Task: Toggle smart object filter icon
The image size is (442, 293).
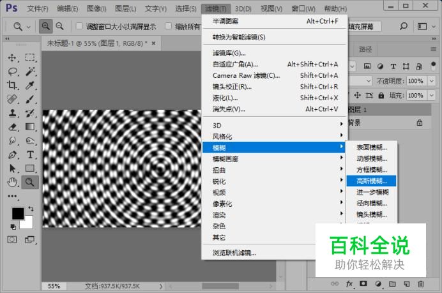Action: [x=419, y=66]
